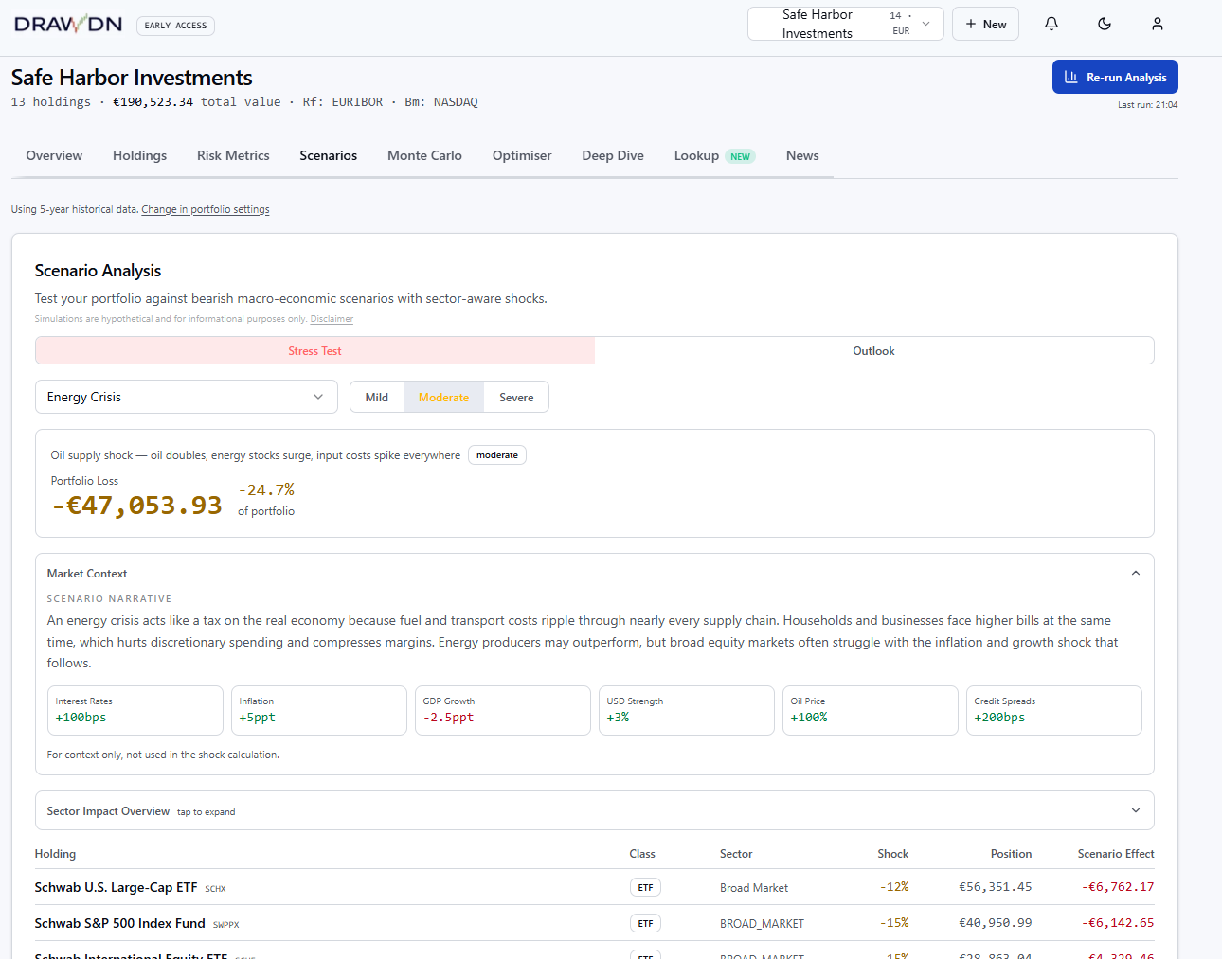Select the Scenarios tab
The height and width of the screenshot is (959, 1222).
(328, 155)
